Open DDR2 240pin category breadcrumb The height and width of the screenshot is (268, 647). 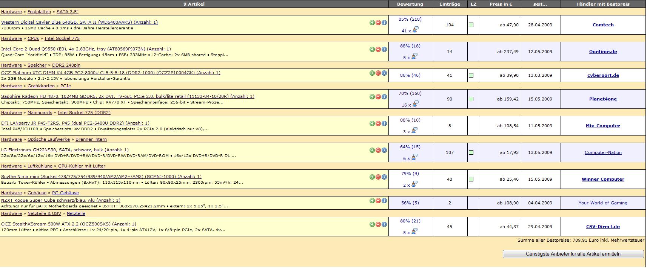[66, 65]
